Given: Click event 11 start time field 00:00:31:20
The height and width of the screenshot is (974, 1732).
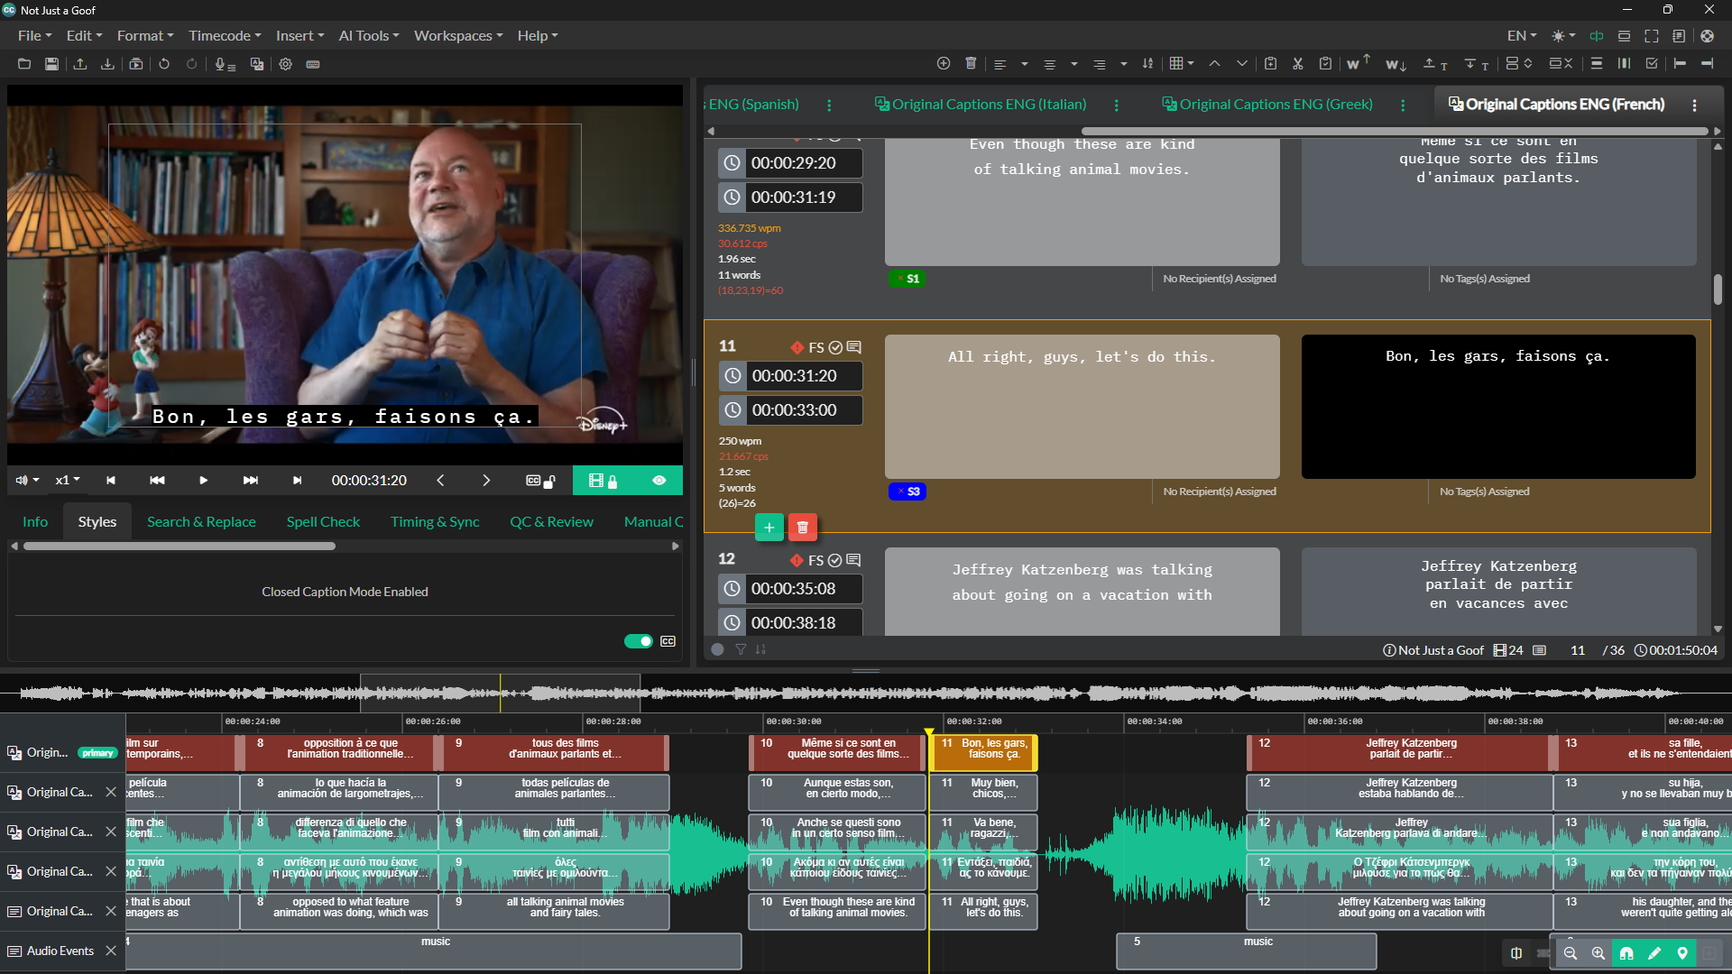Looking at the screenshot, I should tap(805, 376).
